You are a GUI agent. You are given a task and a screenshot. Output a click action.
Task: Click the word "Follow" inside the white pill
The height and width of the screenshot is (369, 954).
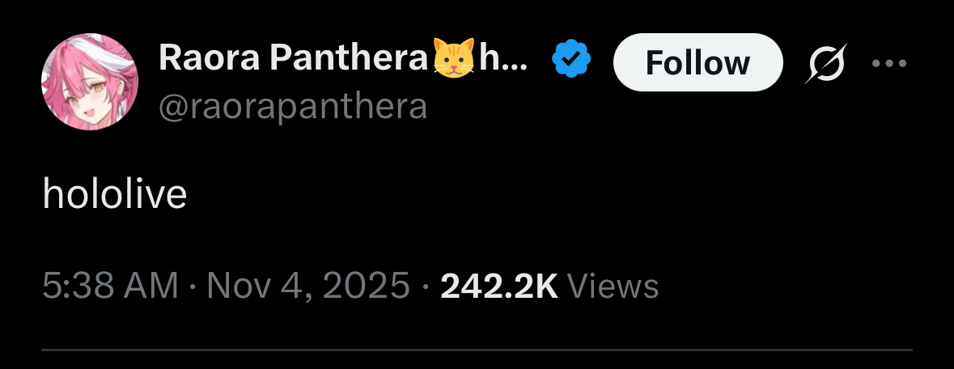click(x=697, y=63)
